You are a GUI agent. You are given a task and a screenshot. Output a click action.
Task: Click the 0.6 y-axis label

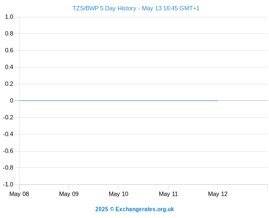coord(9,50)
